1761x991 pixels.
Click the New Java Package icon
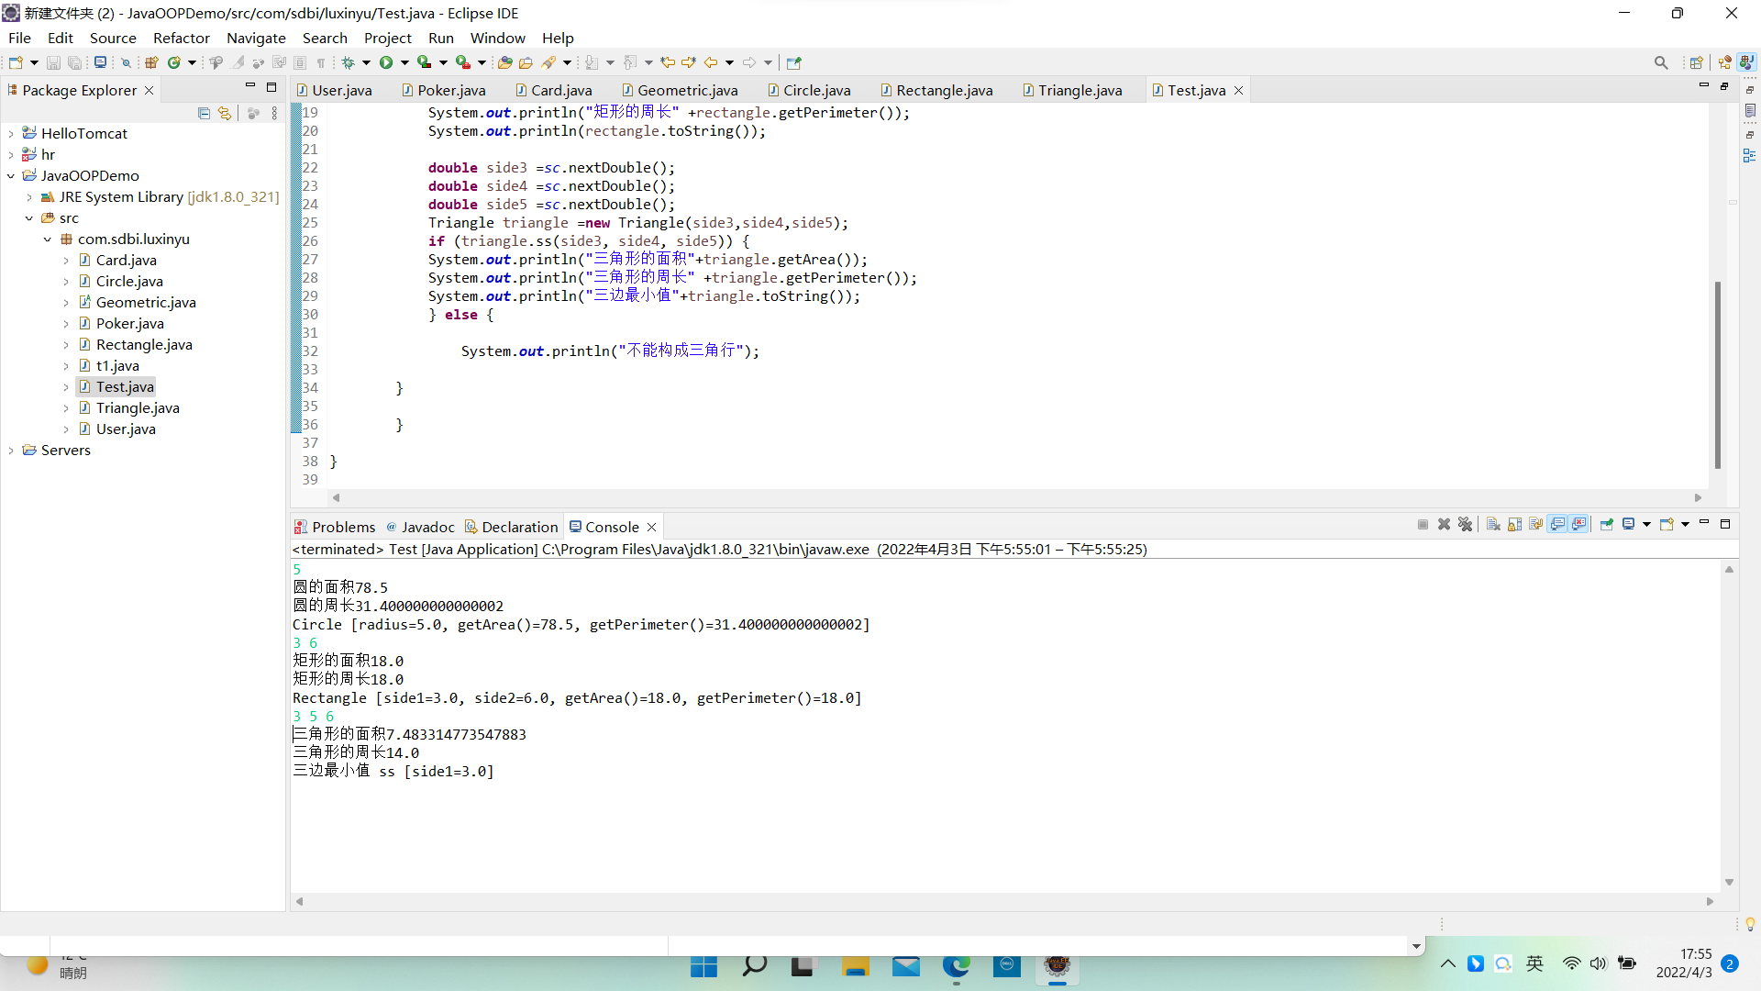[152, 62]
